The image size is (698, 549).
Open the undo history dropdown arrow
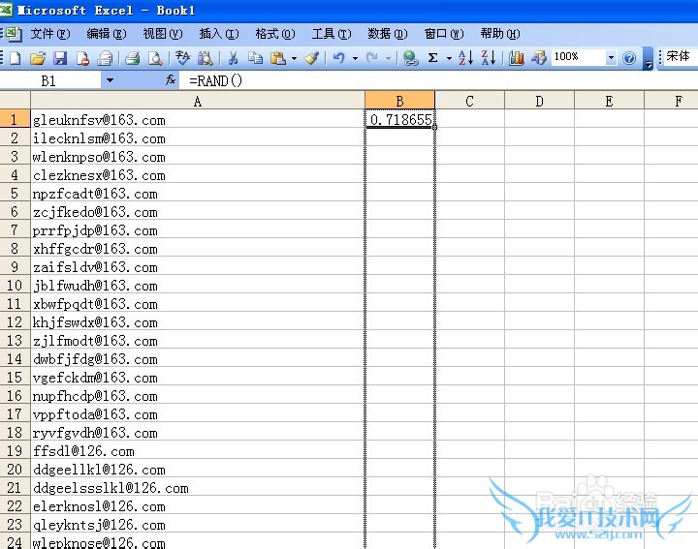(x=355, y=58)
